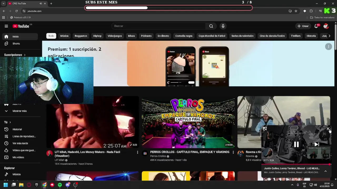Screen dimensions: 337x189
Task: Open Spotify from the taskbar
Action: pyautogui.click(x=60, y=185)
